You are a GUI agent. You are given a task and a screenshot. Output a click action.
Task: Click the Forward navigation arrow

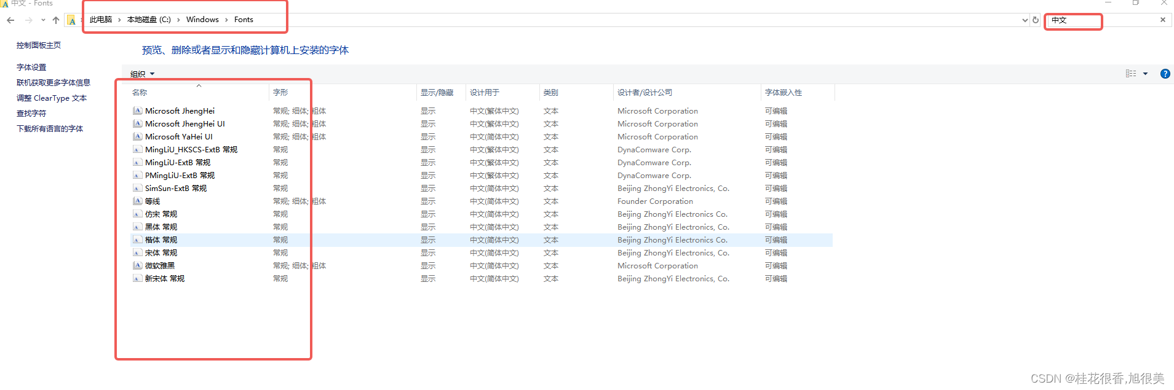click(x=28, y=20)
